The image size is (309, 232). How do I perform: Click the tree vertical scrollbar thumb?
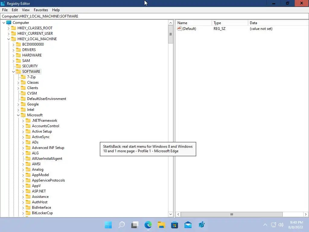171,34
